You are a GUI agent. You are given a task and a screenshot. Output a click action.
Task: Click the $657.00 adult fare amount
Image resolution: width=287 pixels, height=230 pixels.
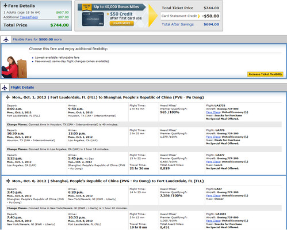tap(62, 12)
